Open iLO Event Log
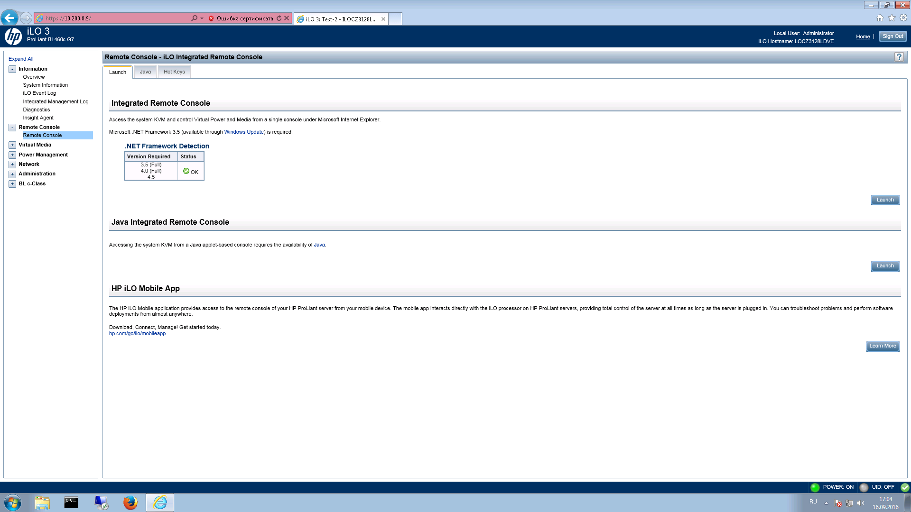This screenshot has width=911, height=512. [x=39, y=93]
